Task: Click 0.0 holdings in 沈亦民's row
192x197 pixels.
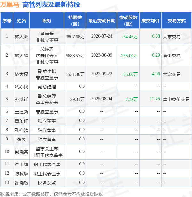Action: point(82,86)
